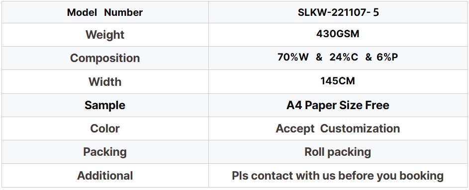This screenshot has width=469, height=190.
Task: Click the word Number in header row
Action: (123, 12)
